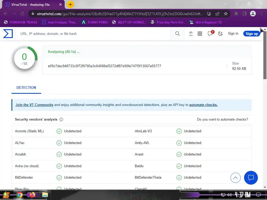Click the BitDefender vendor name

coord(24,177)
